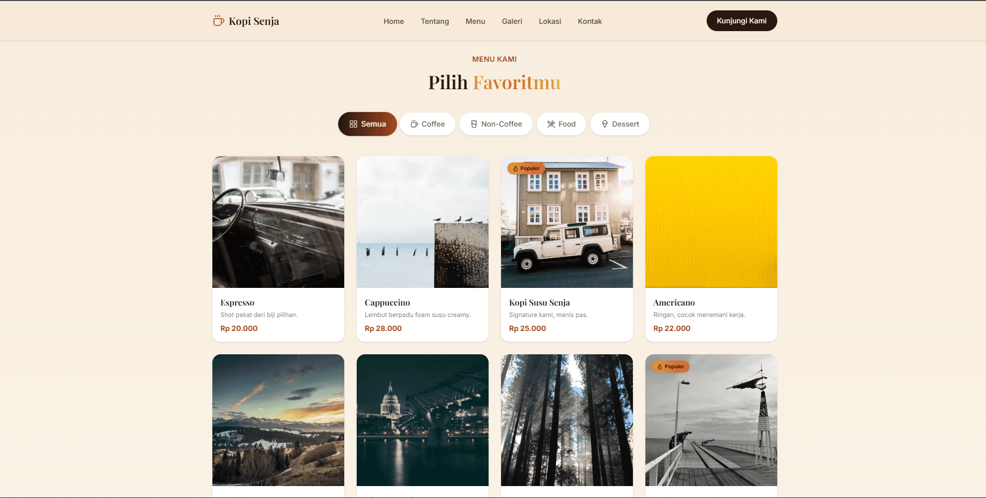Click the Espresso item title
Viewport: 986px width, 498px height.
(237, 302)
